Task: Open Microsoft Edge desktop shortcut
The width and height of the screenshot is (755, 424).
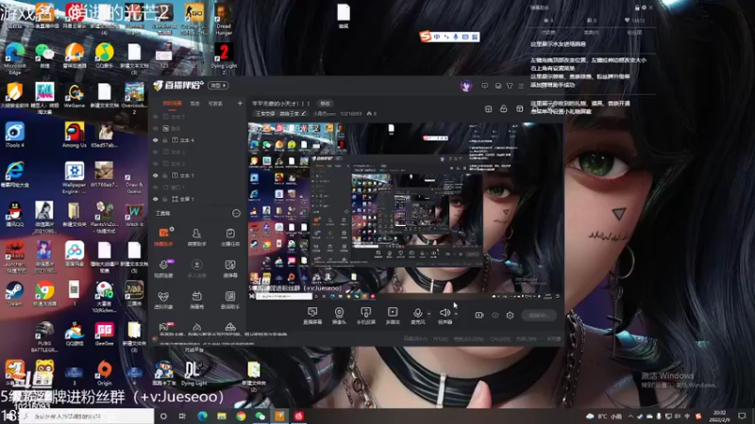Action: pos(15,58)
